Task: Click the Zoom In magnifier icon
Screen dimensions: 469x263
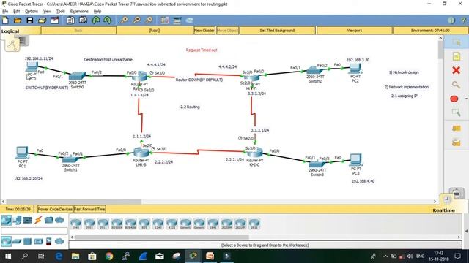Action: click(x=124, y=20)
